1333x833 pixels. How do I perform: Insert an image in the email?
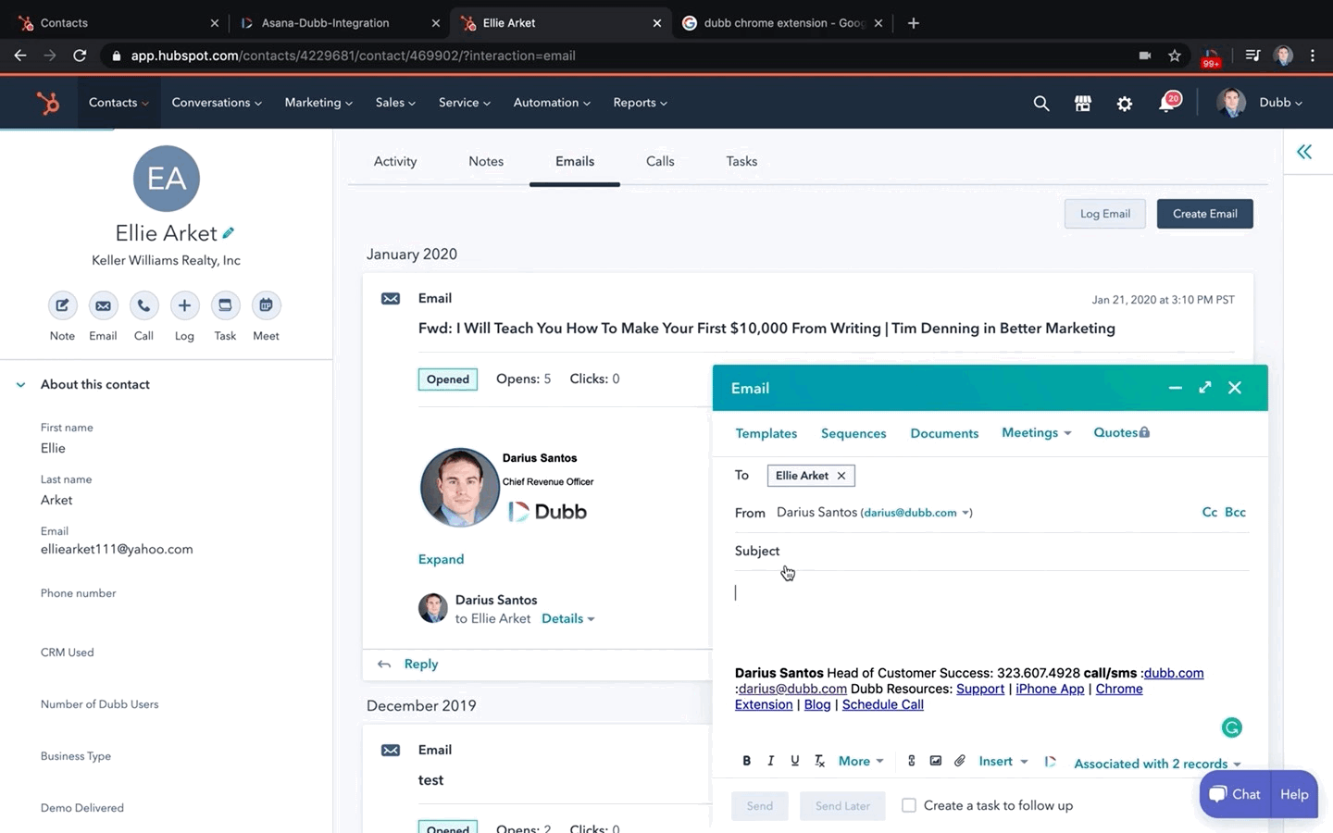(x=936, y=761)
